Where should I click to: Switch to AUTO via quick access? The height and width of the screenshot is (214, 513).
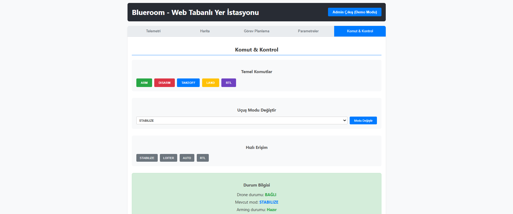pyautogui.click(x=187, y=158)
